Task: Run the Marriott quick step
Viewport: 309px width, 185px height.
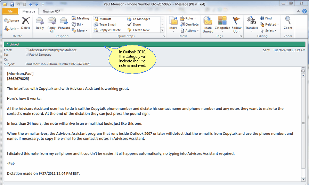Action: (x=103, y=19)
